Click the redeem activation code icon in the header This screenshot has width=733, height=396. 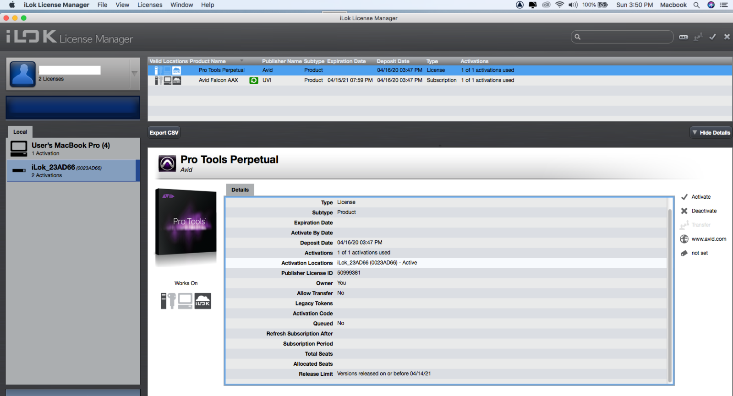click(x=684, y=37)
